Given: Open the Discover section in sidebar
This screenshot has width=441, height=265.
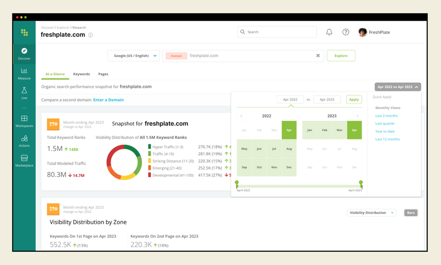Looking at the screenshot, I should 24,54.
